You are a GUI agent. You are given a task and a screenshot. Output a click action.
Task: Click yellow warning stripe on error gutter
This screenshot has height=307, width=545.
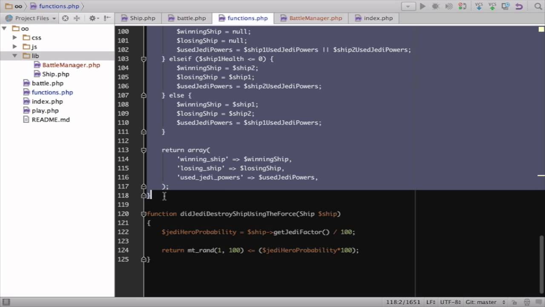tap(541, 175)
